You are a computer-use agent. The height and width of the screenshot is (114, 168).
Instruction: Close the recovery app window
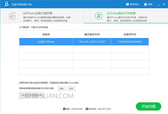pos(164,4)
